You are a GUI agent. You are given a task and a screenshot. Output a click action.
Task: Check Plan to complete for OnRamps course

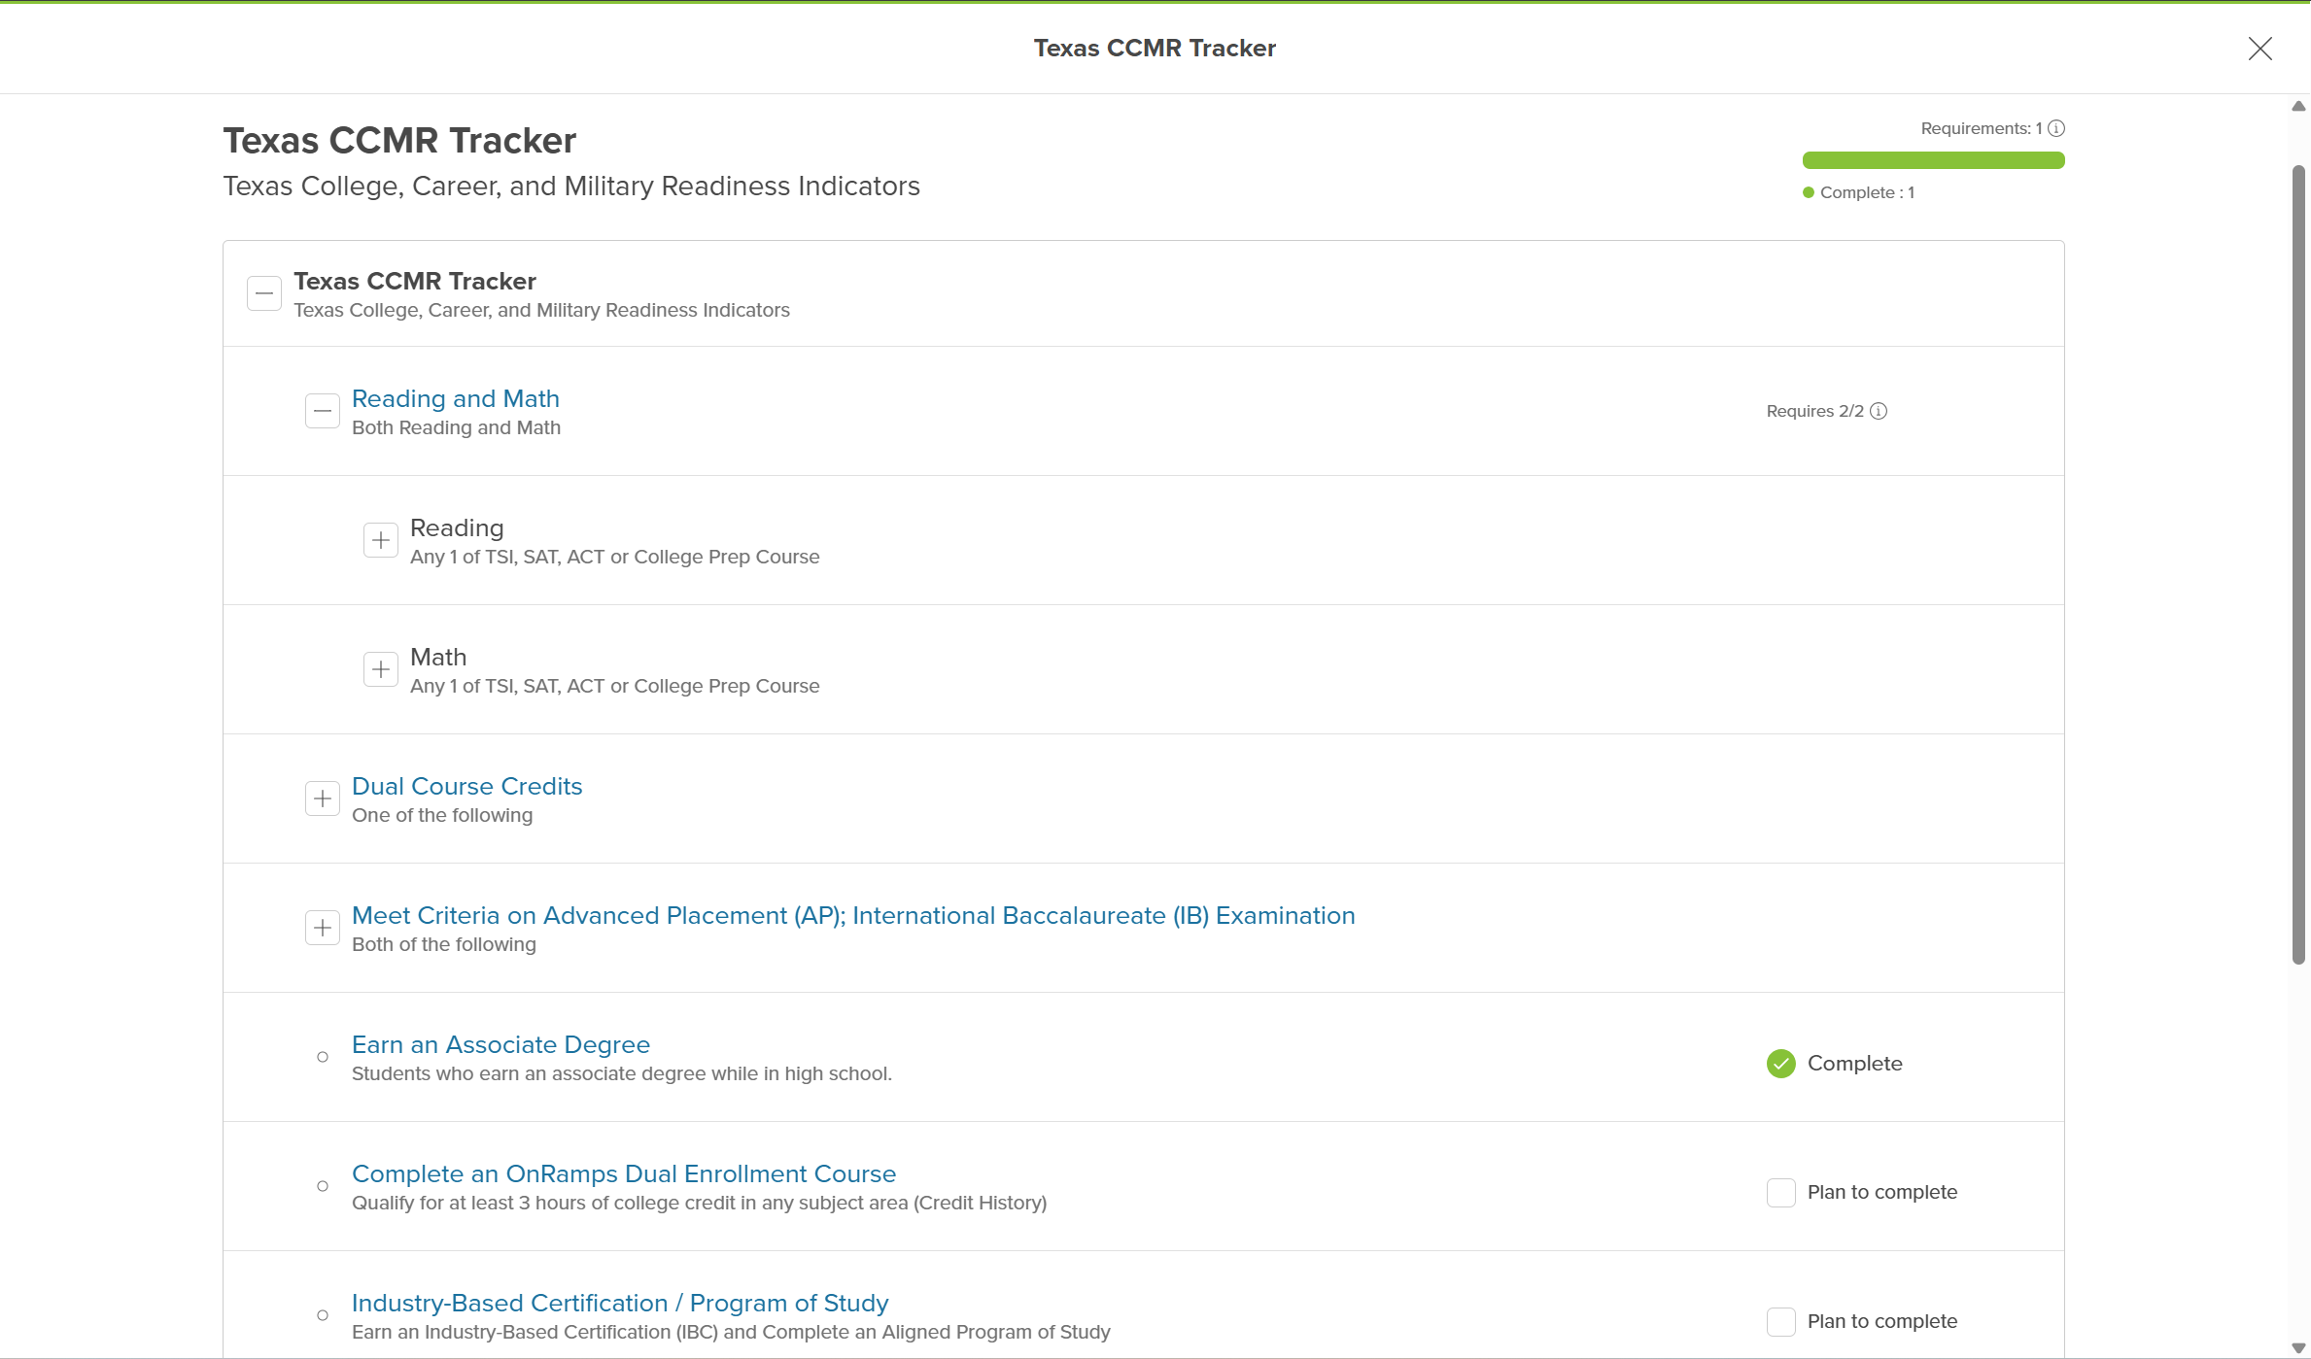pos(1780,1192)
